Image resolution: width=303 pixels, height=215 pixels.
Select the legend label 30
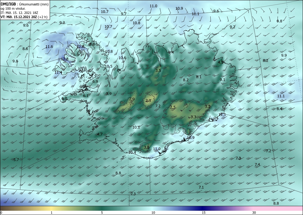254,213
